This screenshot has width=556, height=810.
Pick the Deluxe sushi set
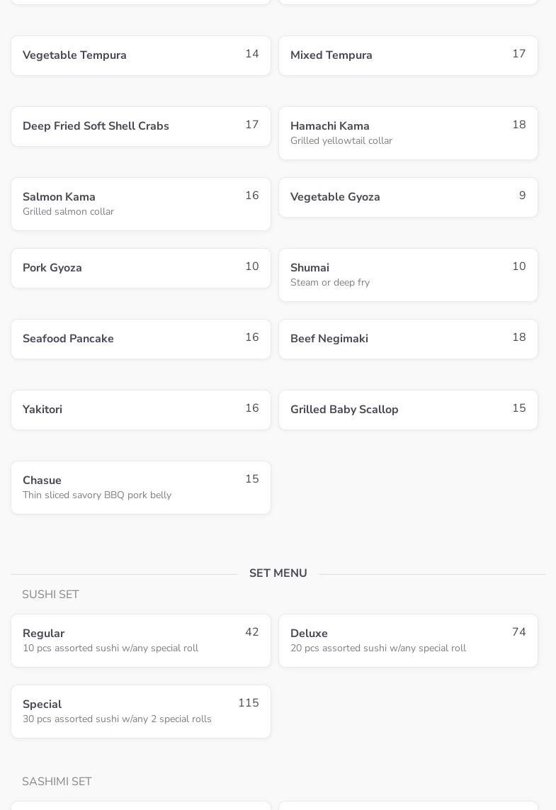(408, 641)
